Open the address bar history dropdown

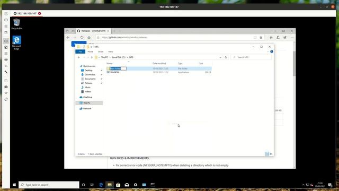[220, 57]
